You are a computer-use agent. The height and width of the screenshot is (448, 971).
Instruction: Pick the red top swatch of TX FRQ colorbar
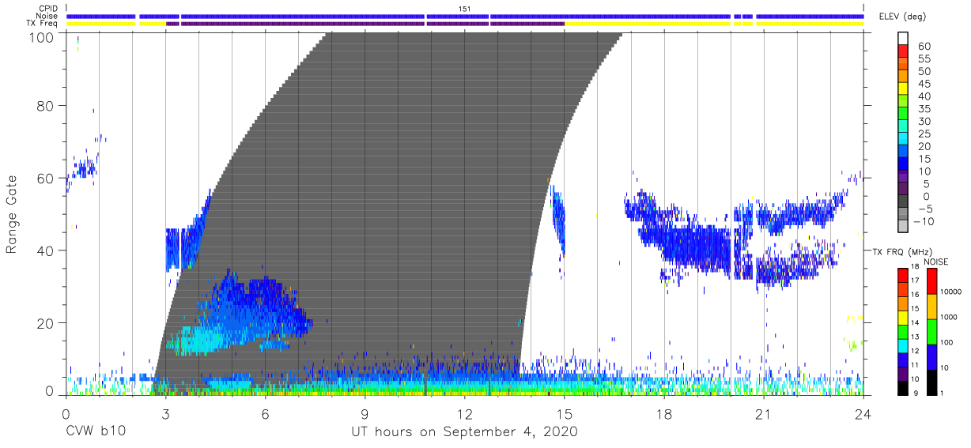(x=904, y=275)
